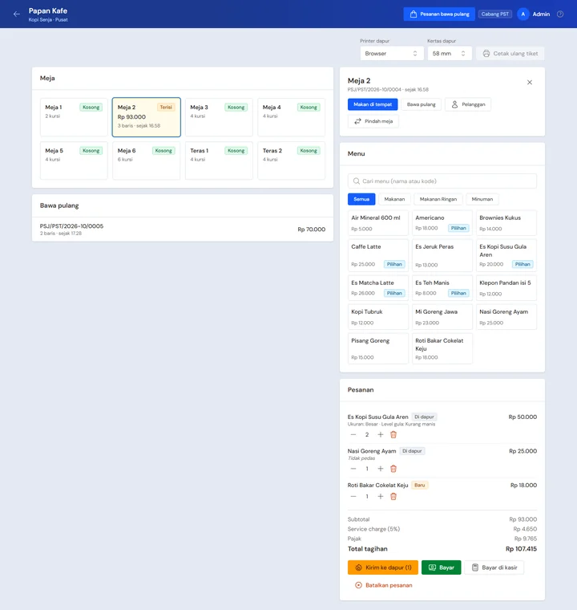Select occupied table Meja 2
The width and height of the screenshot is (577, 610).
click(147, 117)
